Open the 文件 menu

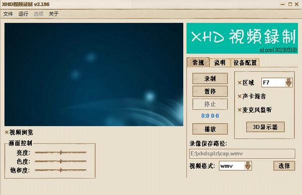pyautogui.click(x=8, y=14)
